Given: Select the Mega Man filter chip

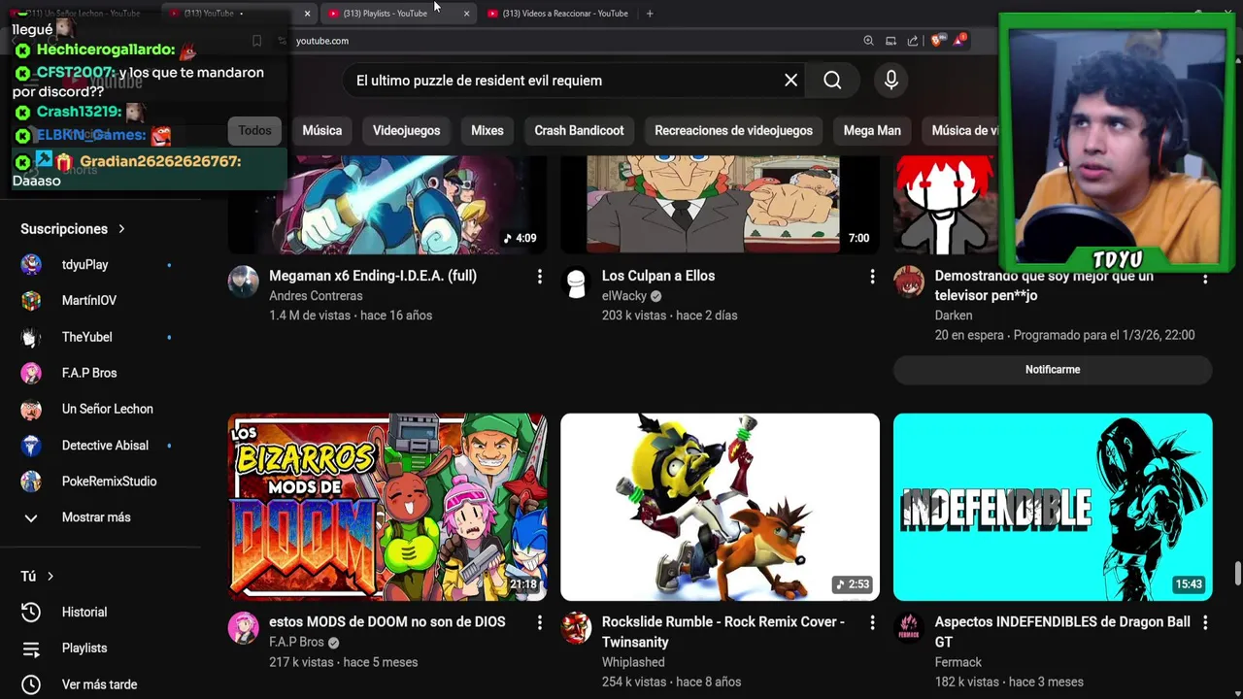Looking at the screenshot, I should pyautogui.click(x=872, y=130).
